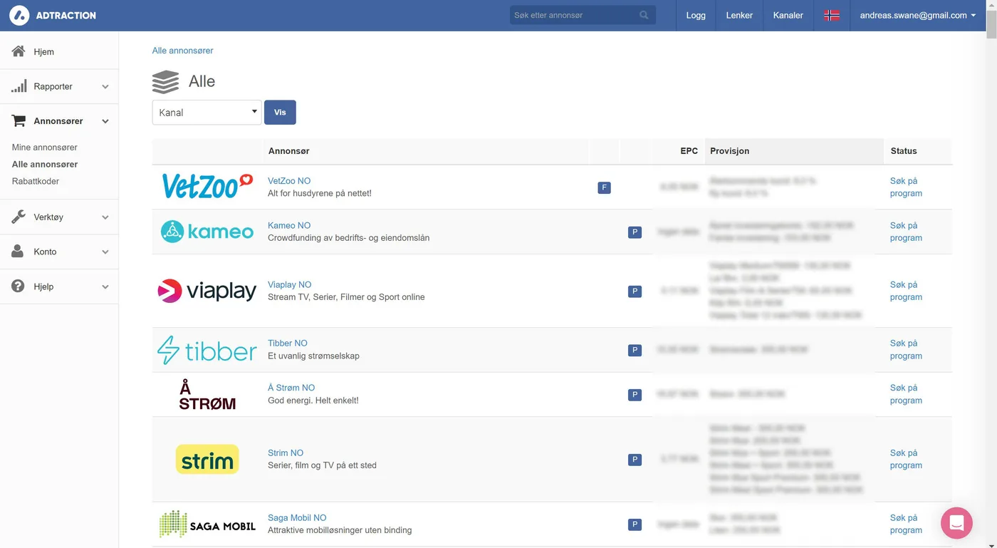Click the Å Strøm logo
The height and width of the screenshot is (548, 997).
tap(207, 394)
